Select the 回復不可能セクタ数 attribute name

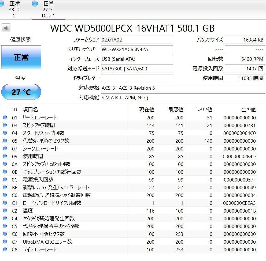point(44,234)
